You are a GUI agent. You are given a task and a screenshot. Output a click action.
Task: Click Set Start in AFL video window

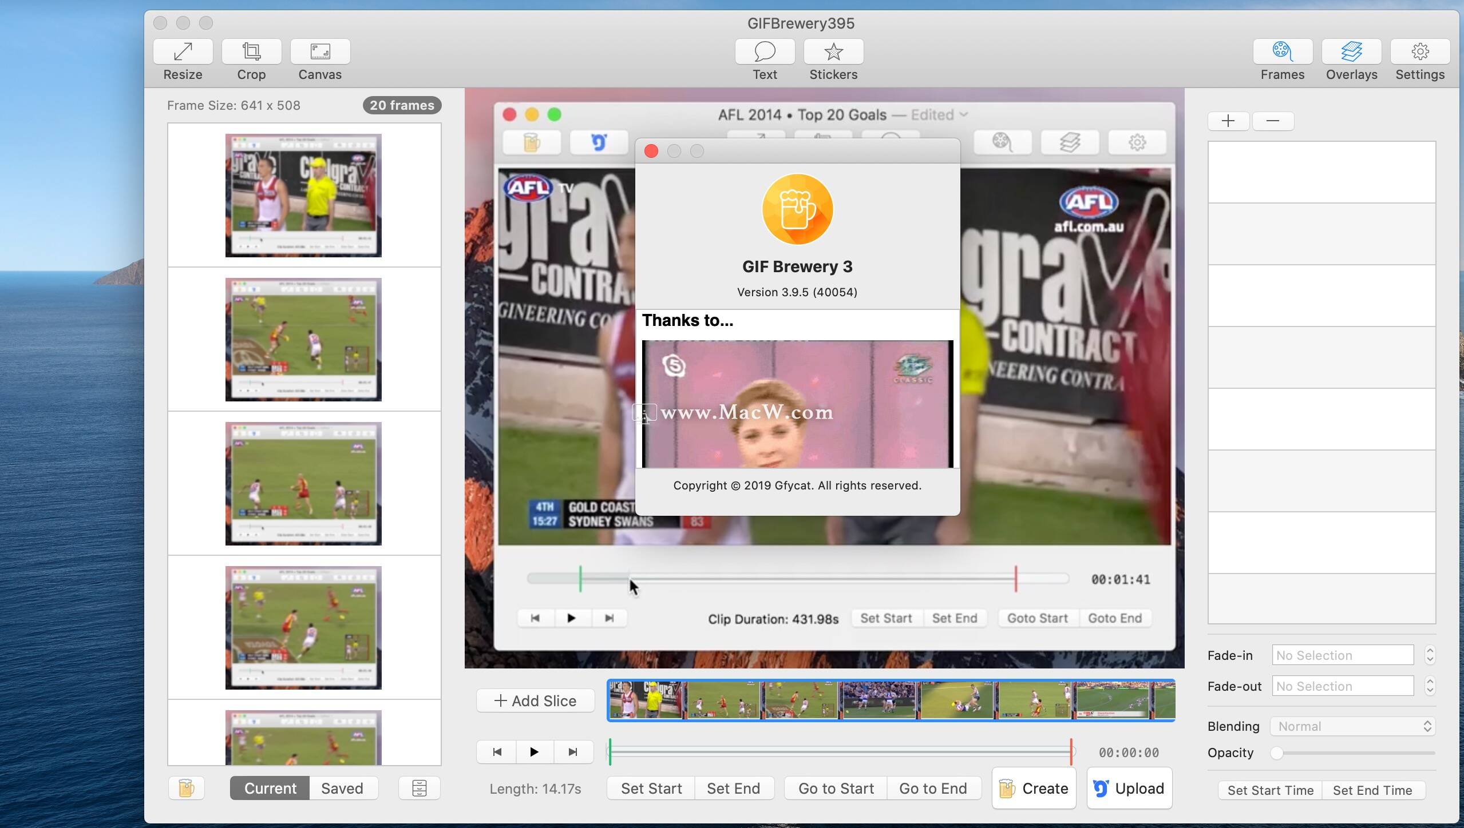coord(887,618)
